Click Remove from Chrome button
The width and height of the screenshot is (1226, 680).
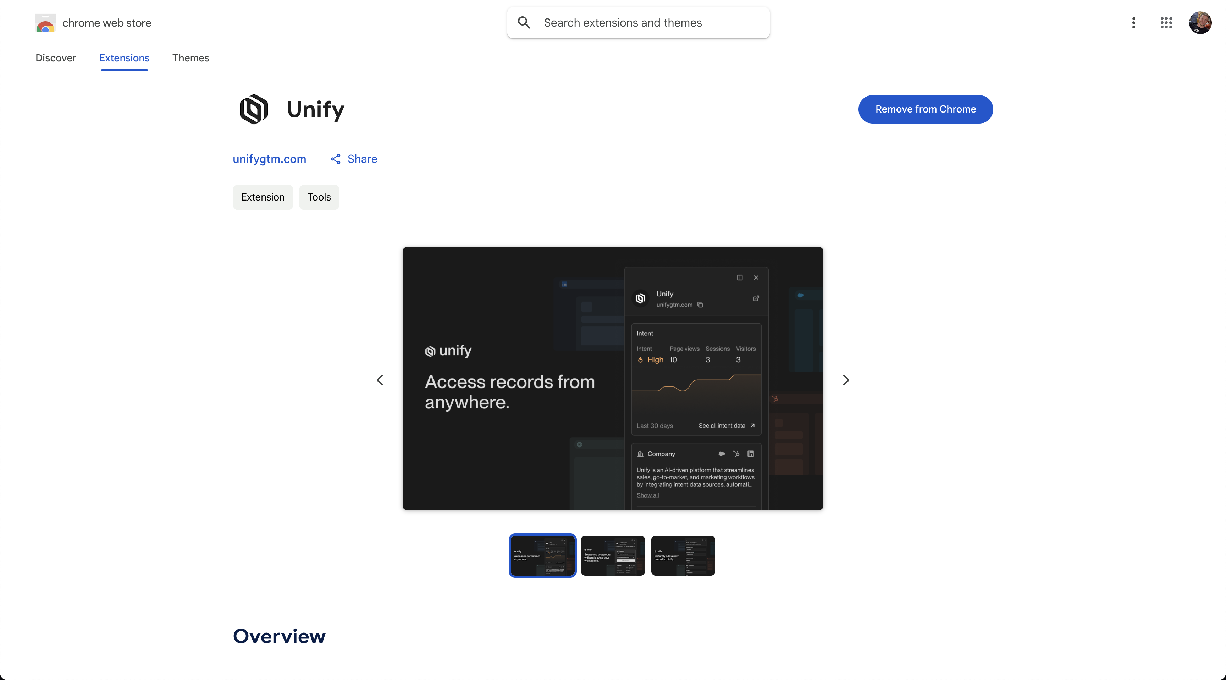click(x=925, y=109)
